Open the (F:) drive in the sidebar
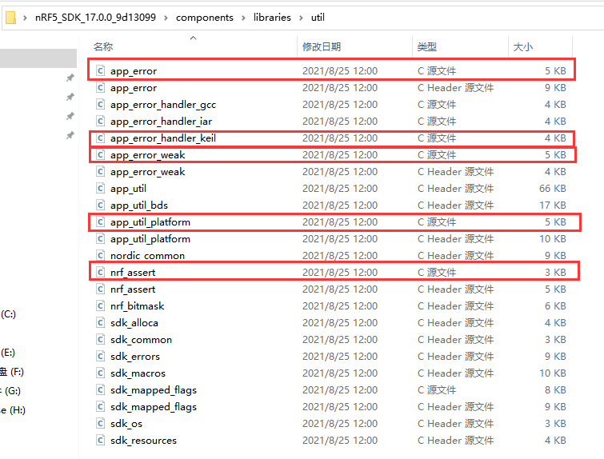Image resolution: width=604 pixels, height=459 pixels. [x=12, y=372]
